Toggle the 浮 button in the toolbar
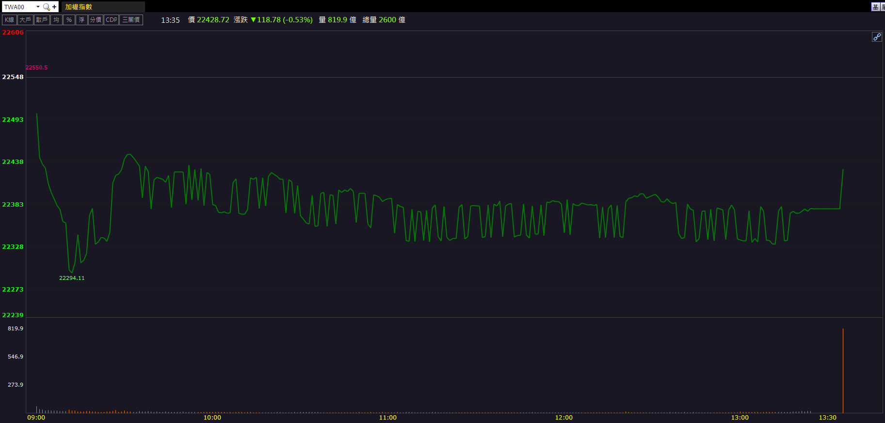Viewport: 885px width, 423px height. pyautogui.click(x=81, y=20)
